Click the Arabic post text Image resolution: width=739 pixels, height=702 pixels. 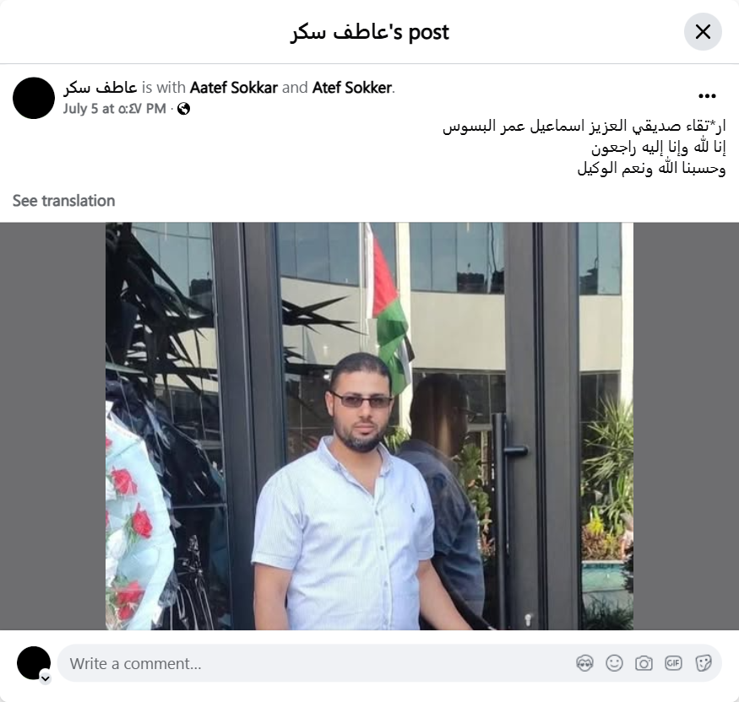click(584, 147)
